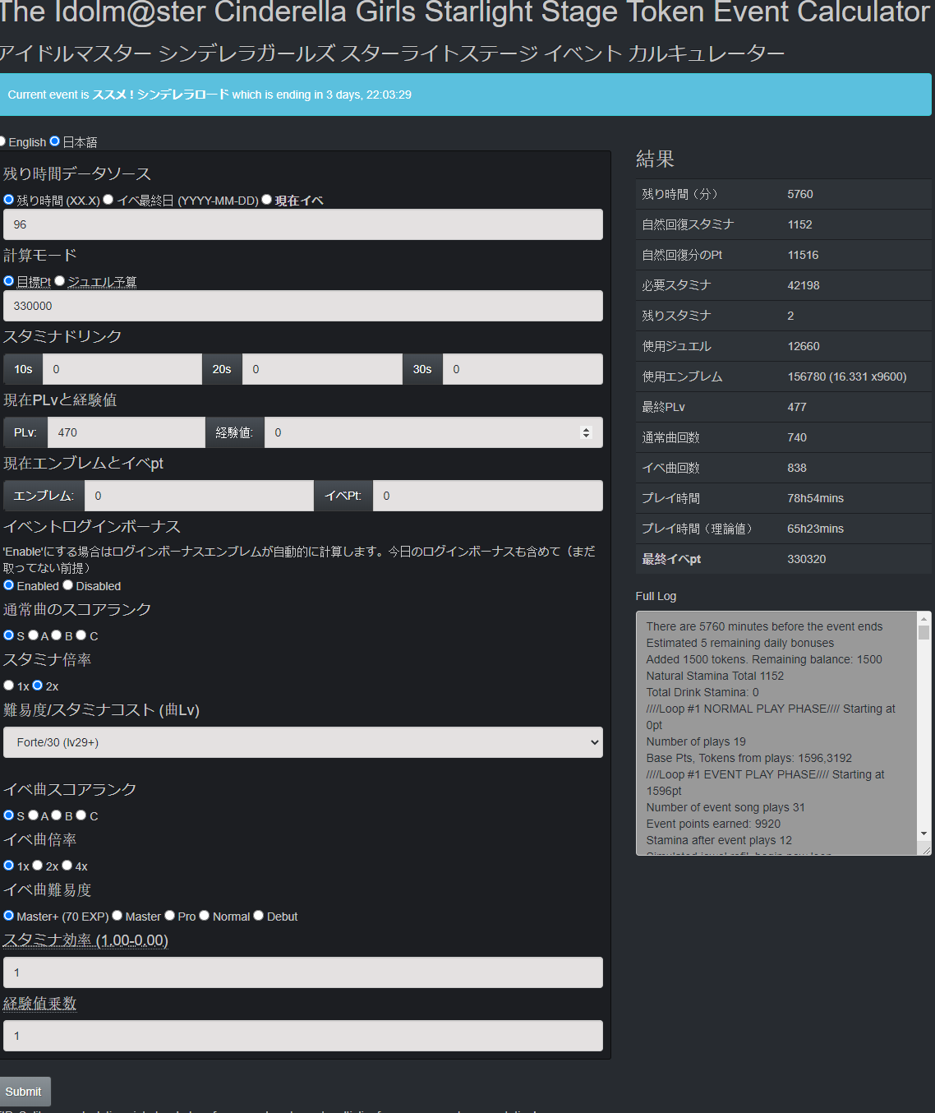Click the Full Log scrollbar thumb
Image resolution: width=935 pixels, height=1113 pixels.
924,633
